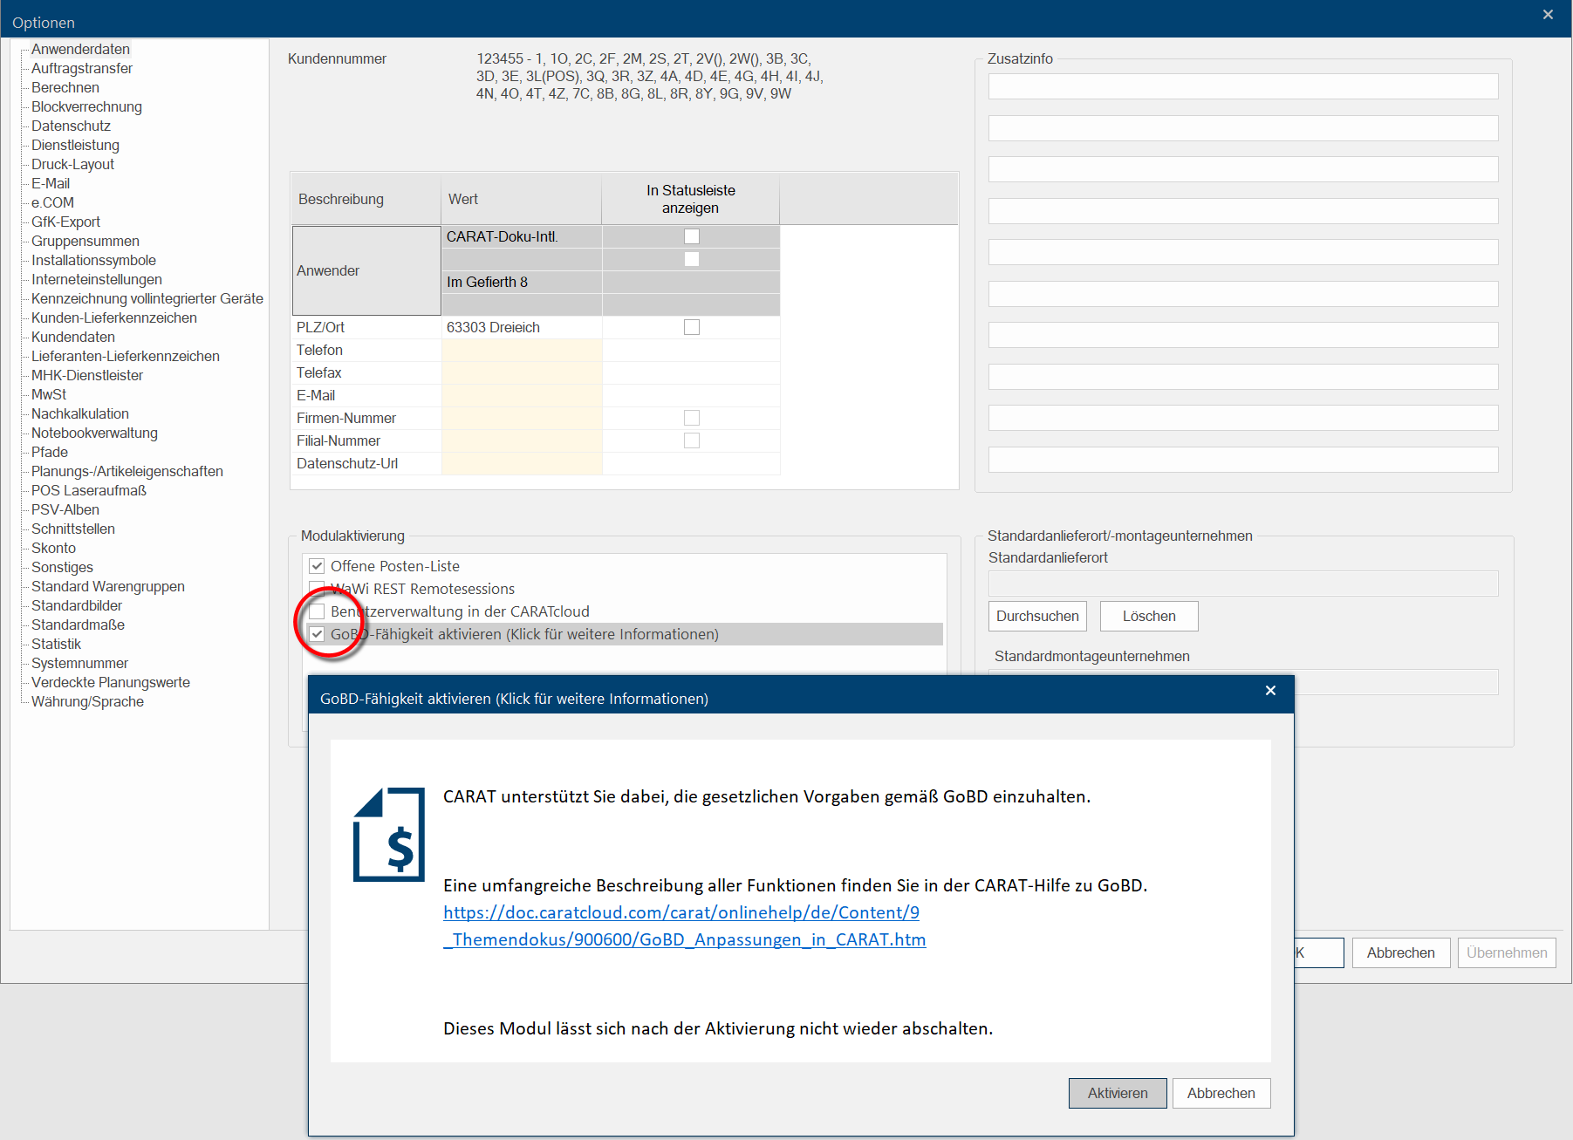Image resolution: width=1573 pixels, height=1140 pixels.
Task: Go to Datenschutz options
Action: [71, 126]
